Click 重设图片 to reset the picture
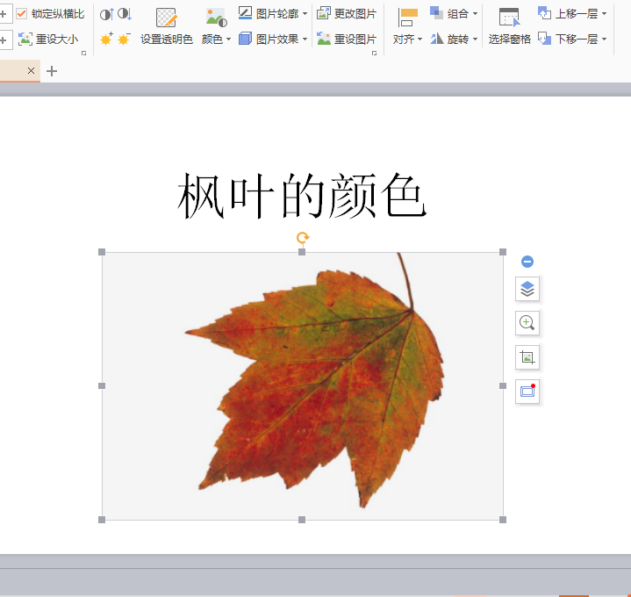Viewport: 631px width, 597px height. tap(347, 39)
